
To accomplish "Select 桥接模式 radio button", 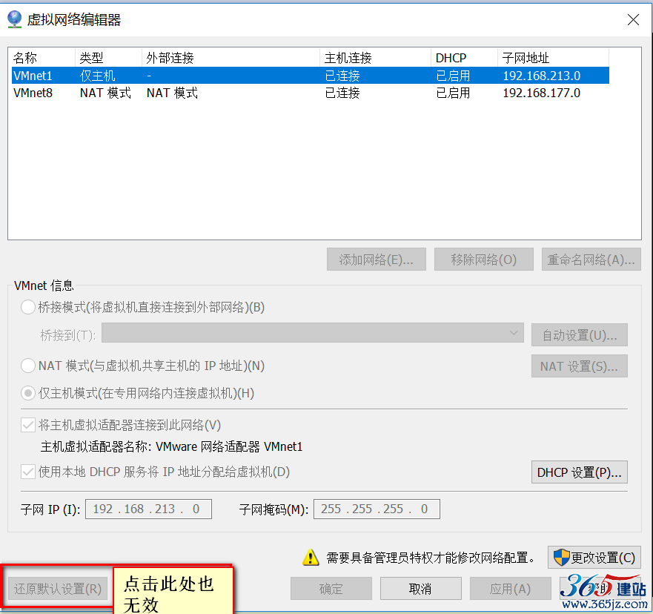I will pyautogui.click(x=28, y=308).
